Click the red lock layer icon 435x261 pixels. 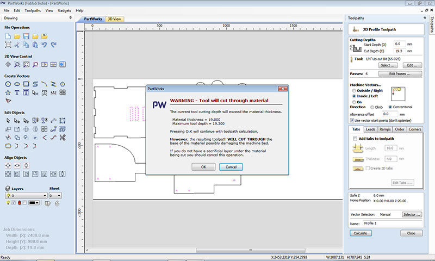pos(20,203)
